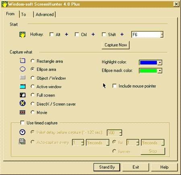The height and width of the screenshot is (175, 181).
Task: Click the plus sign after Alt
Action: pos(66,34)
